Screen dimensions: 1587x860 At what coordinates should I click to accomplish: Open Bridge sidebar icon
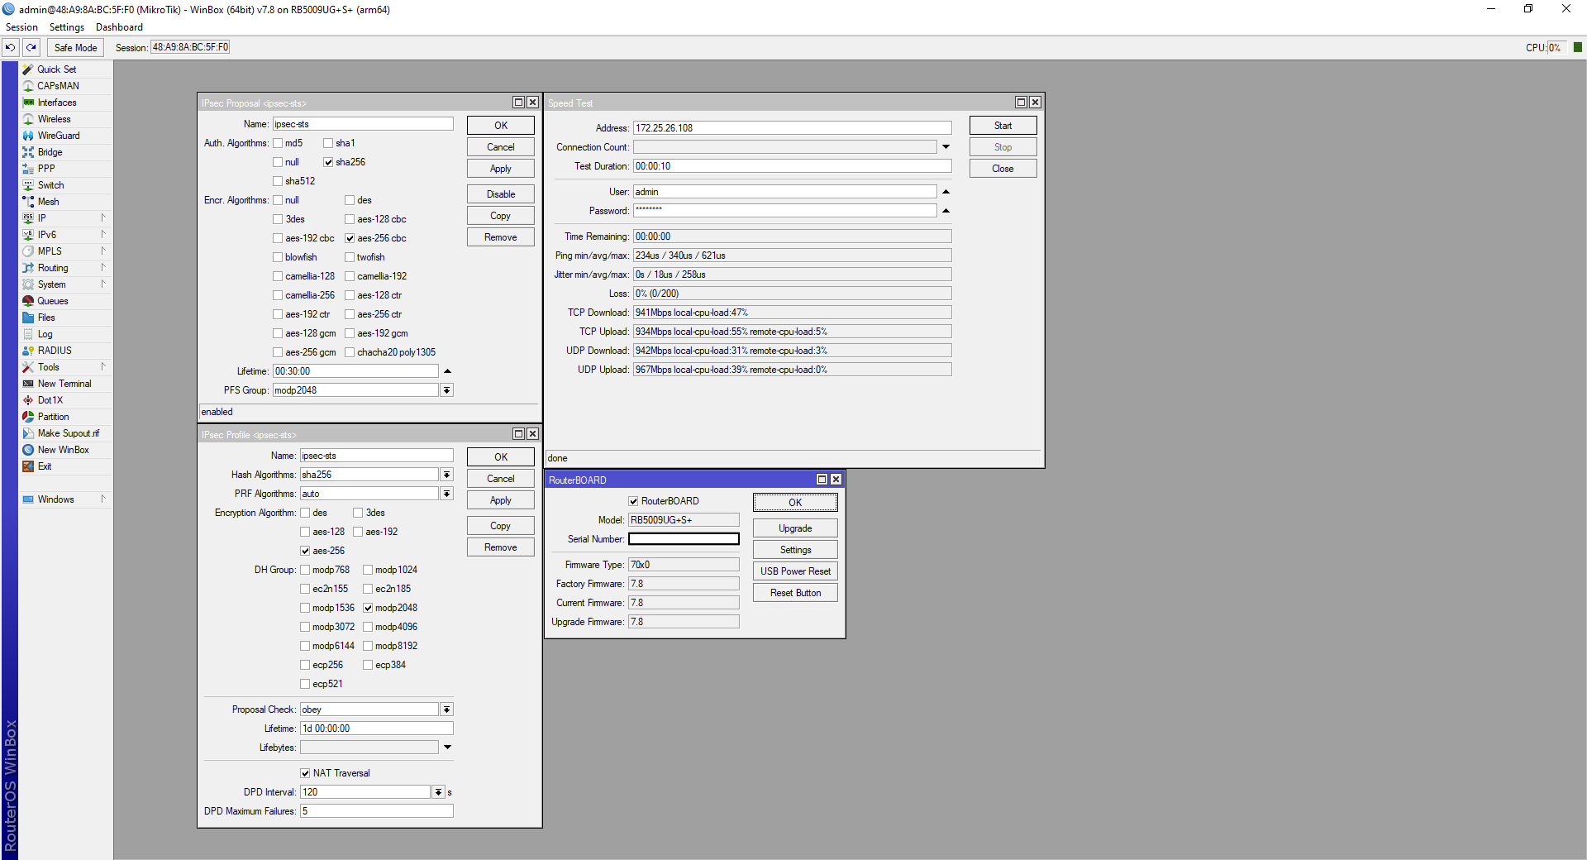pos(28,152)
